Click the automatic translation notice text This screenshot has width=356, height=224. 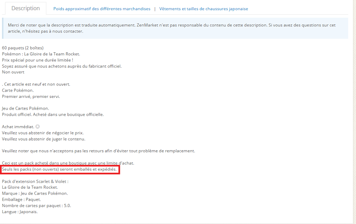(x=172, y=28)
